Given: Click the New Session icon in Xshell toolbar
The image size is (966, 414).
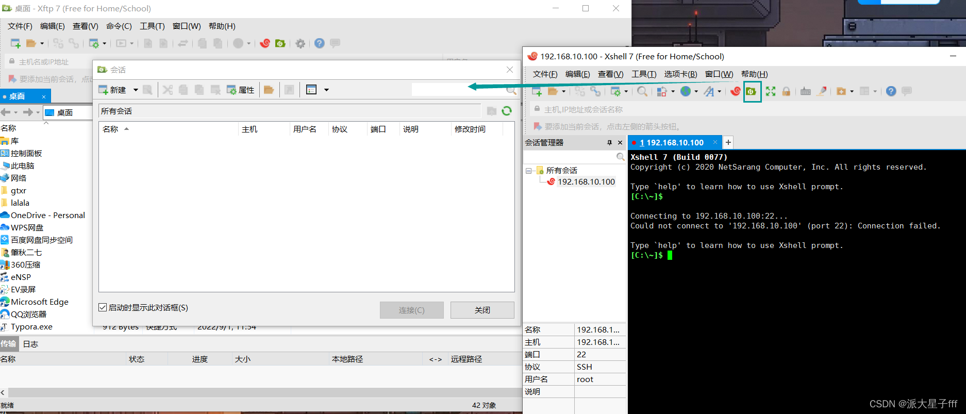Looking at the screenshot, I should tap(537, 91).
